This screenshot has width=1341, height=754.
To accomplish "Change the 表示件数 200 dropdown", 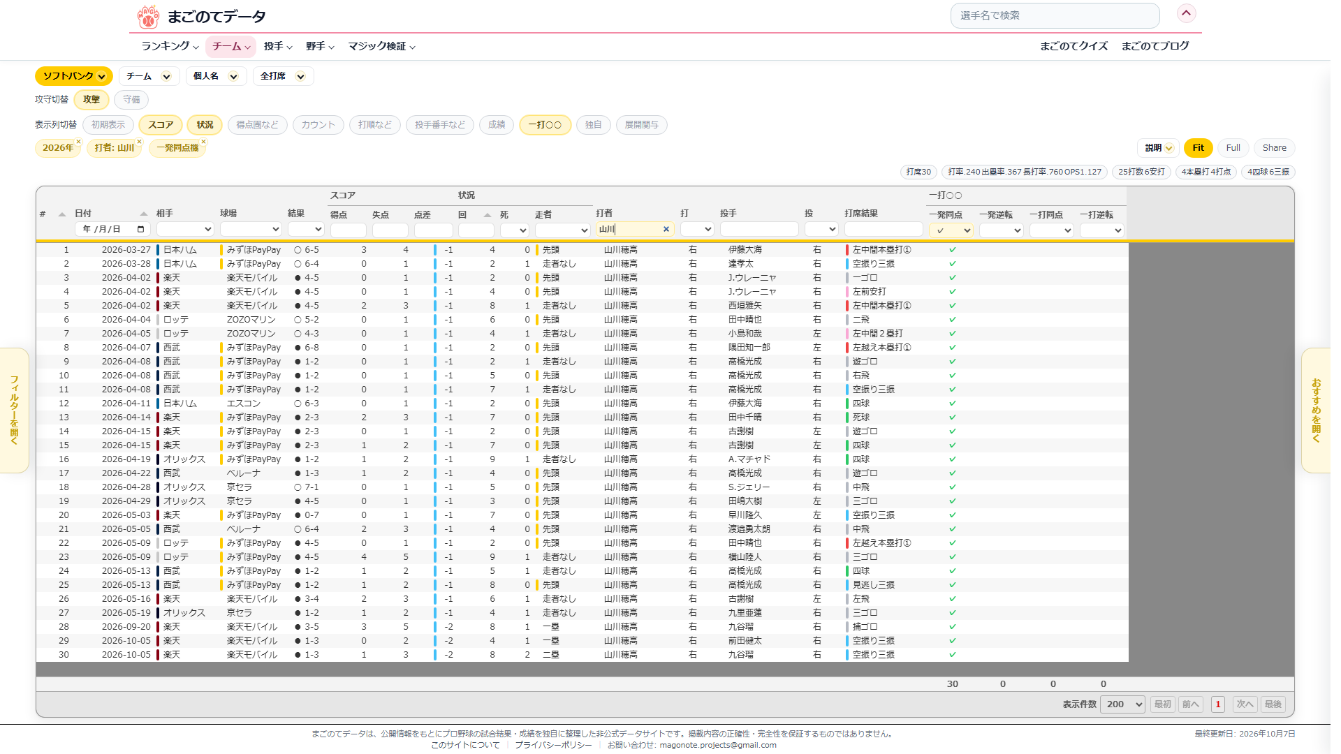I will pyautogui.click(x=1122, y=704).
